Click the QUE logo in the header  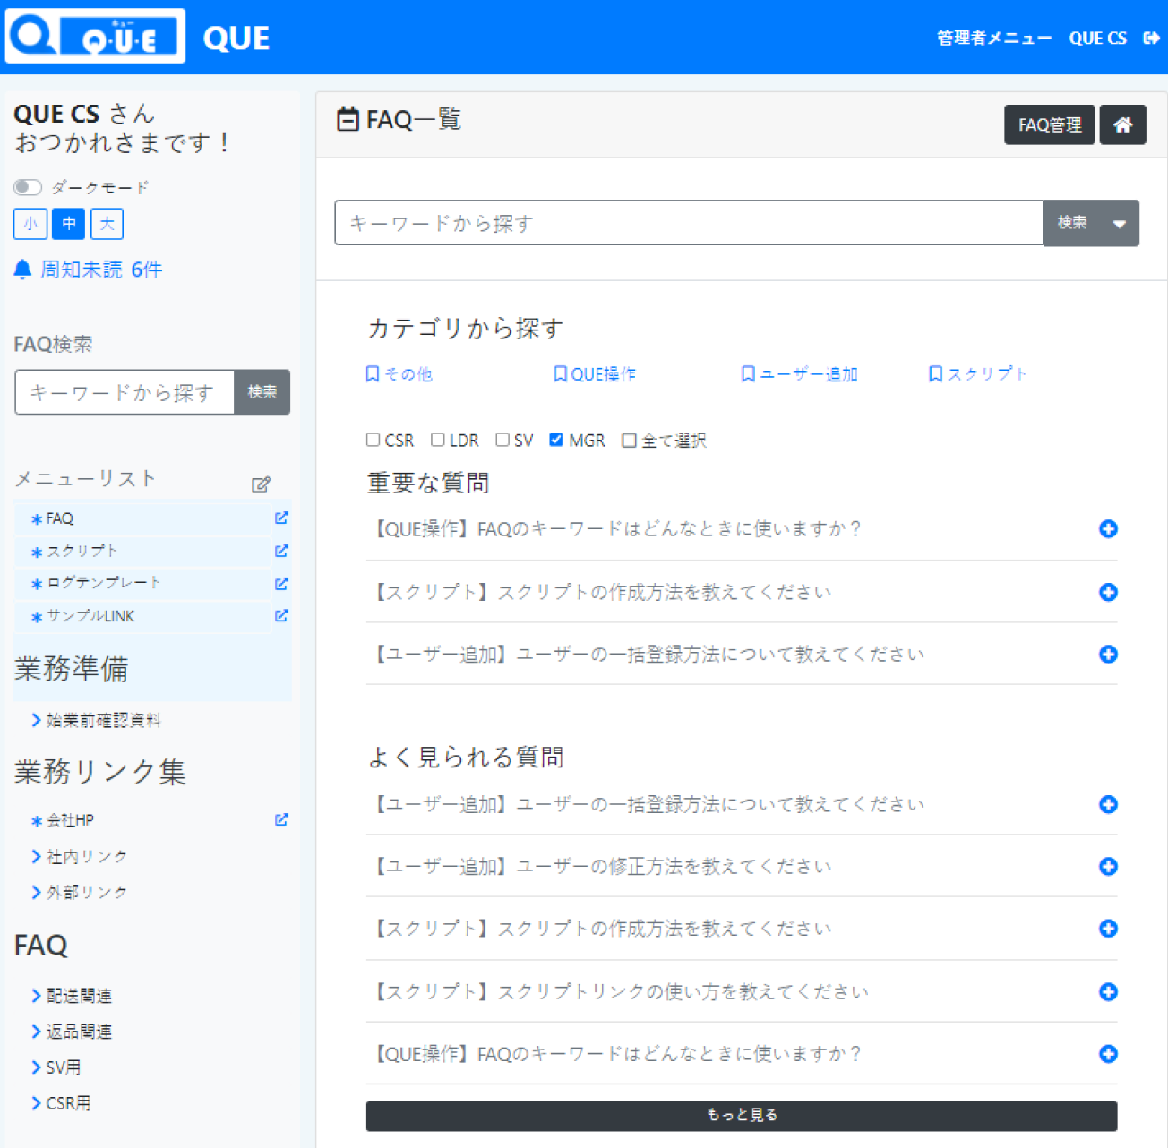tap(95, 36)
